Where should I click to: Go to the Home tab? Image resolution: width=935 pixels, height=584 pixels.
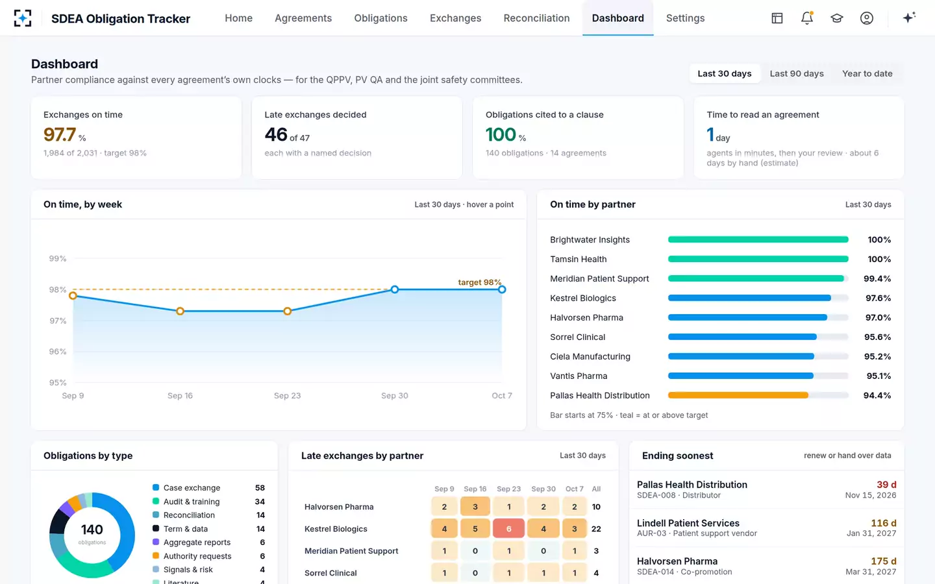click(x=238, y=18)
